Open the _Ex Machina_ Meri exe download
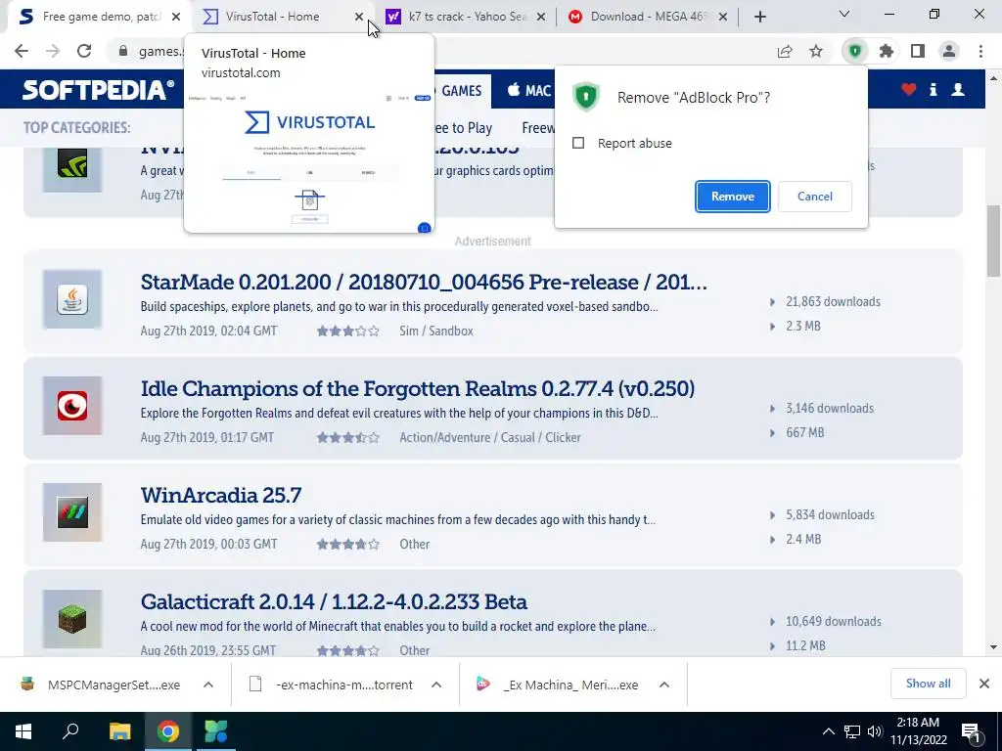The width and height of the screenshot is (1002, 751). (557, 685)
